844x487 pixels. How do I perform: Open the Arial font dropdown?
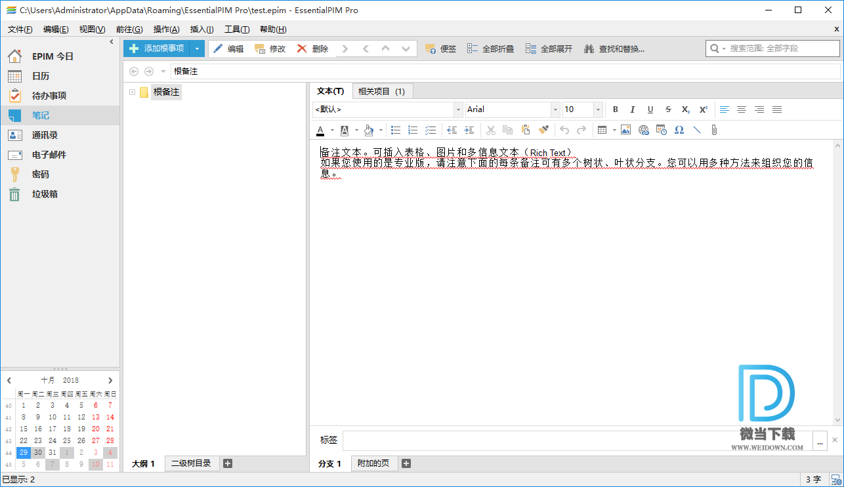point(555,109)
